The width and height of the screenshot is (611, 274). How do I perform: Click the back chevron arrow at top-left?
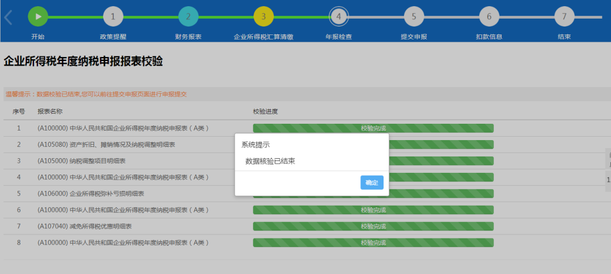pos(8,18)
